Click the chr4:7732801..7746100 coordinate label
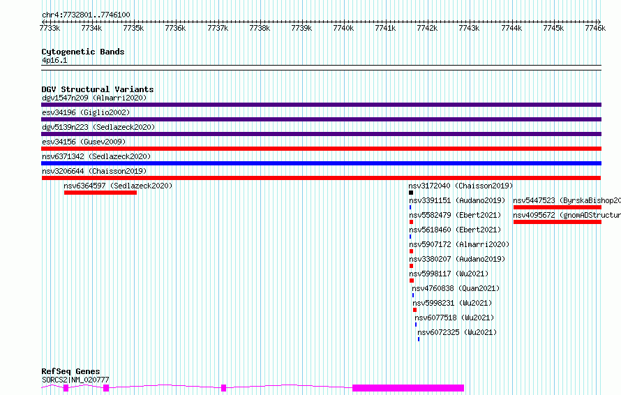Viewport: 621px width, 395px height. tap(86, 15)
